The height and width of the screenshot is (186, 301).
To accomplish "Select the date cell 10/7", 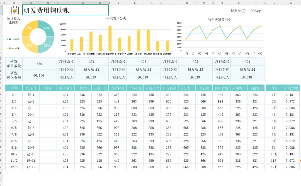I will tap(14, 154).
